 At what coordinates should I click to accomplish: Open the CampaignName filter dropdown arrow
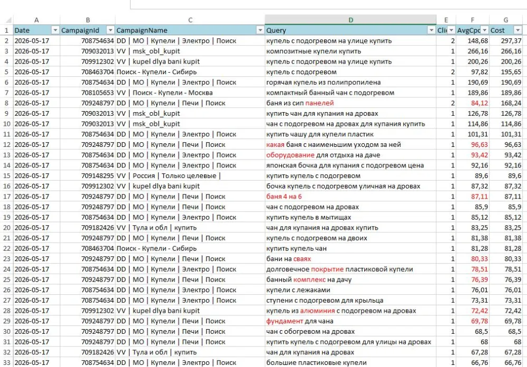click(260, 30)
